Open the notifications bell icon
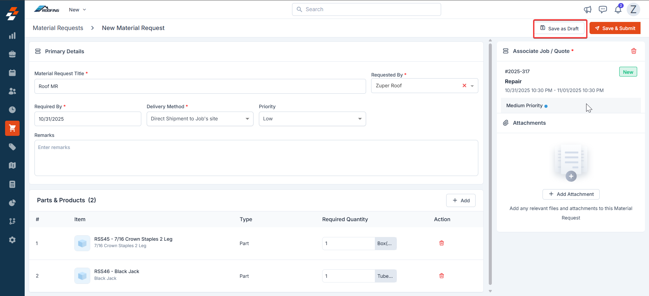Image resolution: width=649 pixels, height=296 pixels. point(618,9)
